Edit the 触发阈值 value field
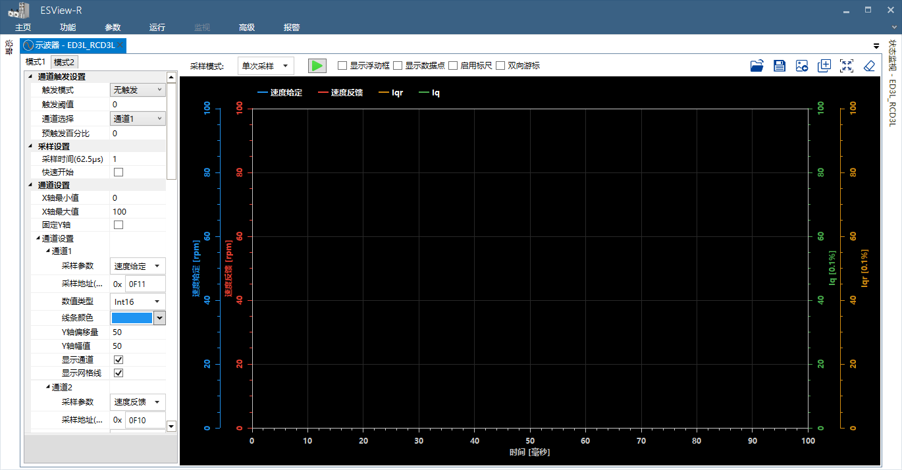902x470 pixels. [x=138, y=105]
